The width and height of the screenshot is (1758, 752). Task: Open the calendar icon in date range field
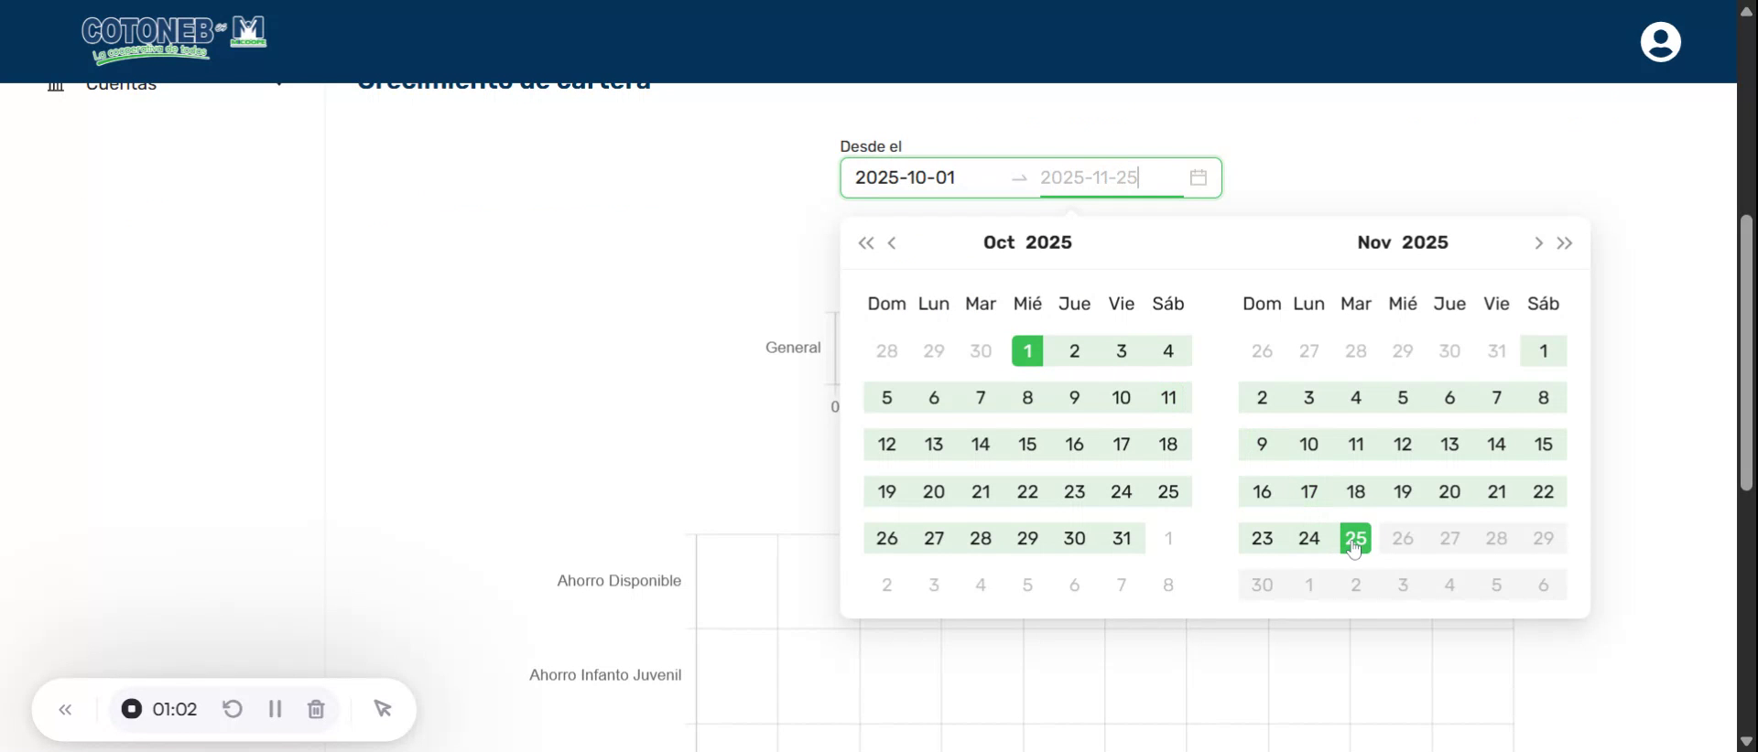click(1198, 177)
